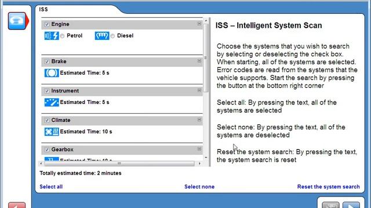Click the blue car icon in the left sidebar
371x208 pixels.
coord(17,21)
